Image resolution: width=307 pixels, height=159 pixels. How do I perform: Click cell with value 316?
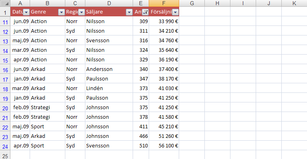point(141,40)
